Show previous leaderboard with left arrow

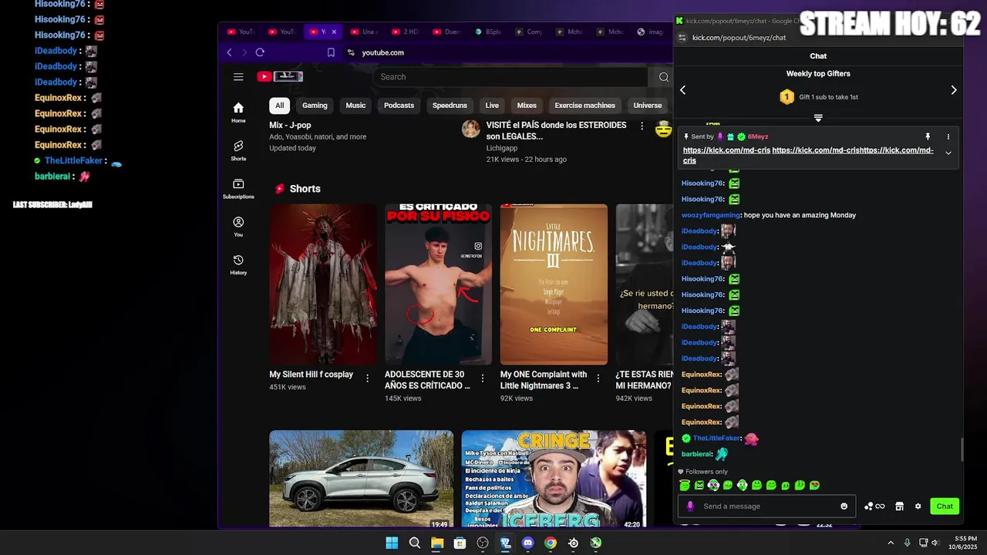click(x=682, y=90)
